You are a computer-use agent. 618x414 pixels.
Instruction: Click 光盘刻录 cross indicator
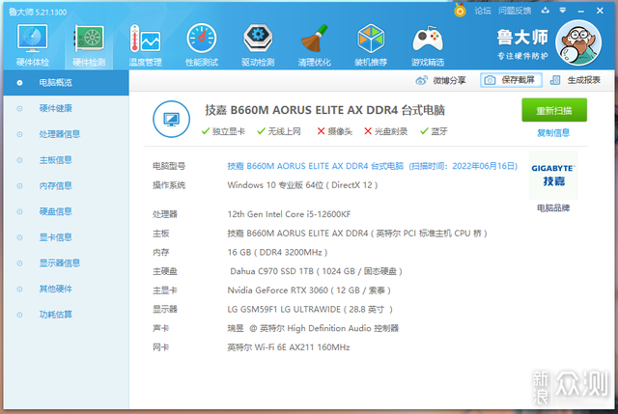(x=385, y=131)
